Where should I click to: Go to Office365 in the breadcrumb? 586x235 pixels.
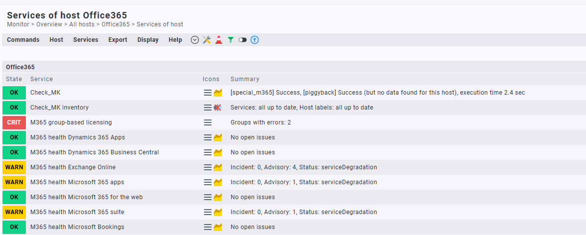click(116, 24)
